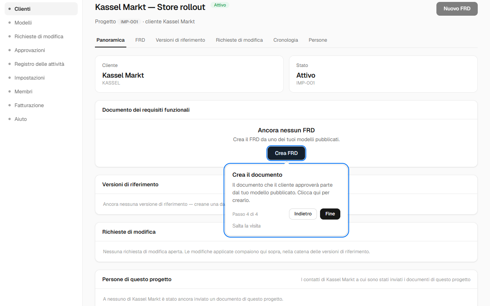This screenshot has height=306, width=490.
Task: Click the IMP-001 code in the Stato card
Action: tap(305, 83)
